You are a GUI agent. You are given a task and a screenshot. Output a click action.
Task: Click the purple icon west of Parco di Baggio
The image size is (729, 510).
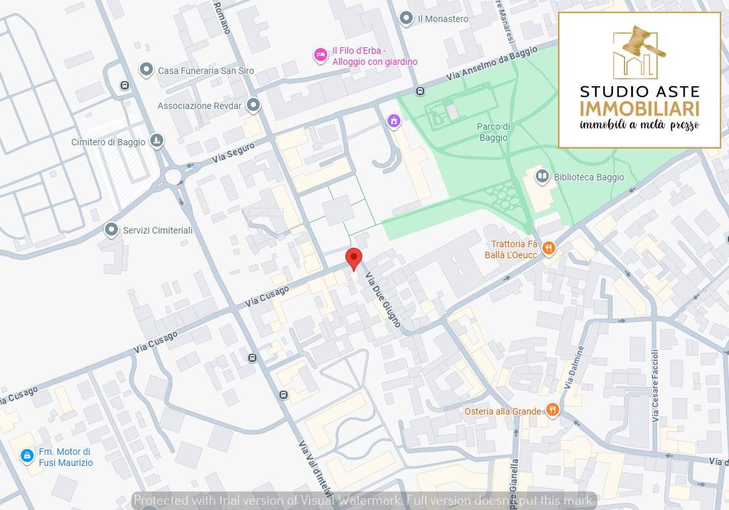coord(393,121)
